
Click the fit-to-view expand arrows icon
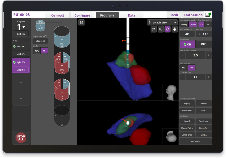click(x=154, y=30)
